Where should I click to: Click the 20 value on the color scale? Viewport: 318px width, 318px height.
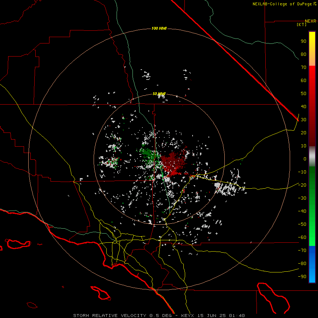[x=304, y=133]
